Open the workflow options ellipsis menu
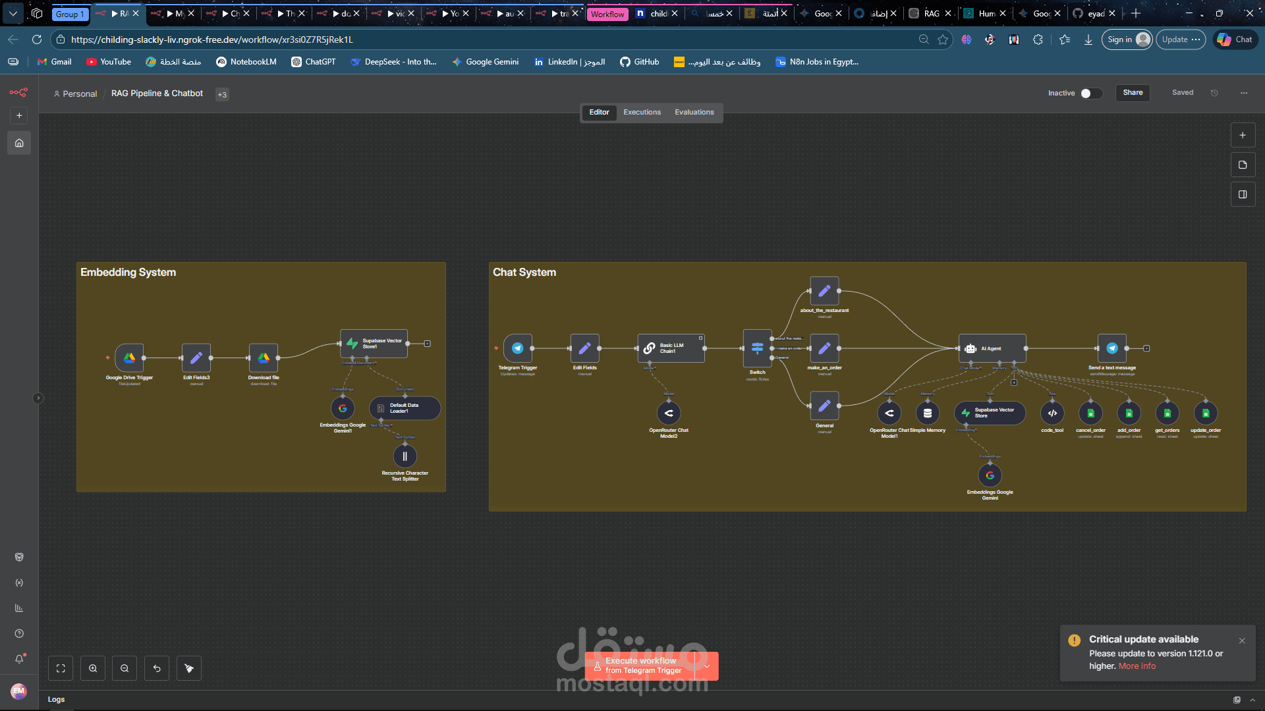Viewport: 1265px width, 711px height. 1244,93
